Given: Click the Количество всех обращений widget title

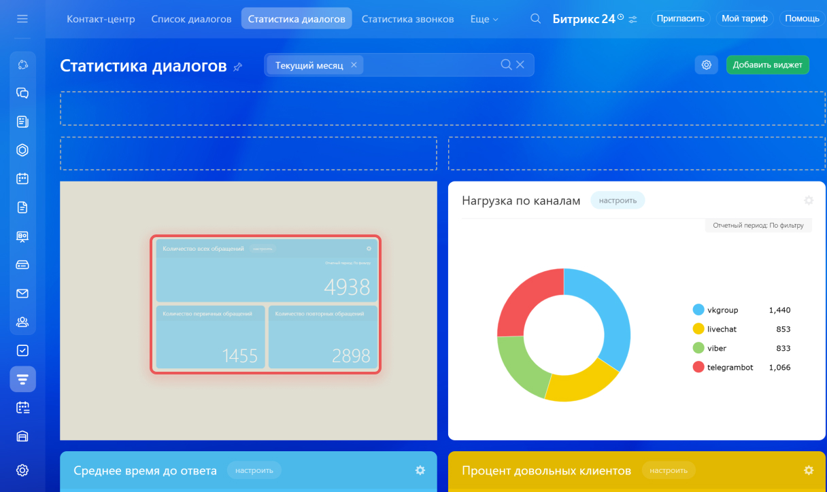Looking at the screenshot, I should 203,249.
